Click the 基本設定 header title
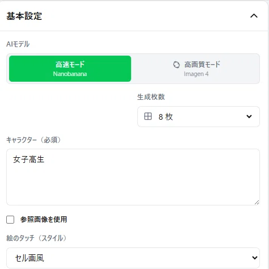 pyautogui.click(x=24, y=16)
